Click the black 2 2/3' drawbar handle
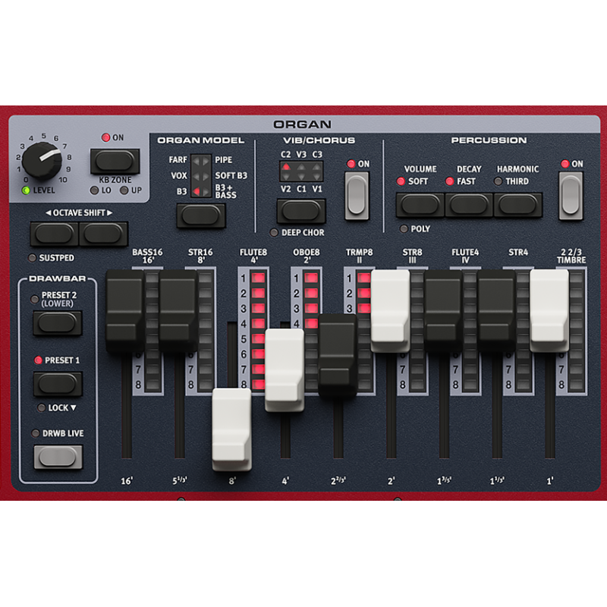The image size is (607, 607). pyautogui.click(x=338, y=356)
